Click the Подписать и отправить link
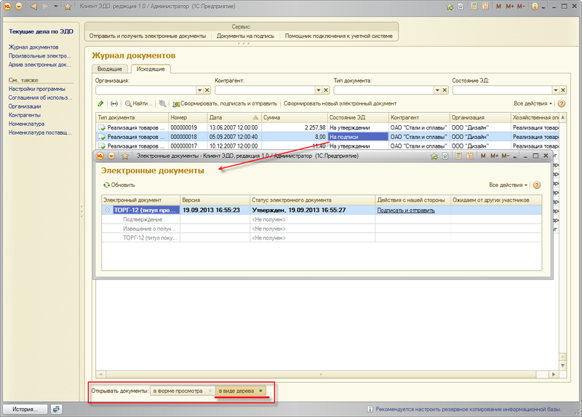 (405, 210)
